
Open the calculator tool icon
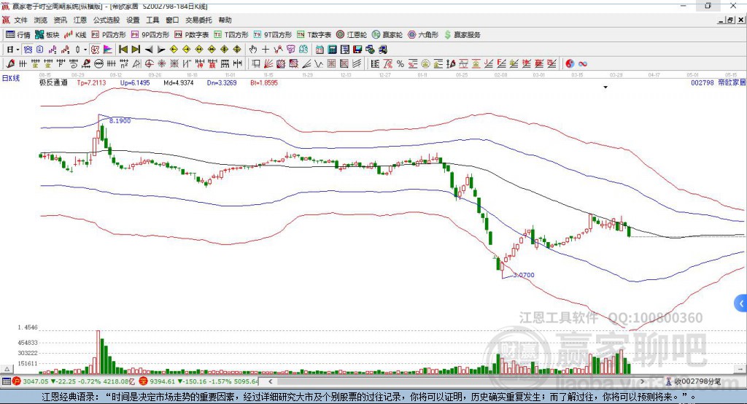click(x=332, y=50)
